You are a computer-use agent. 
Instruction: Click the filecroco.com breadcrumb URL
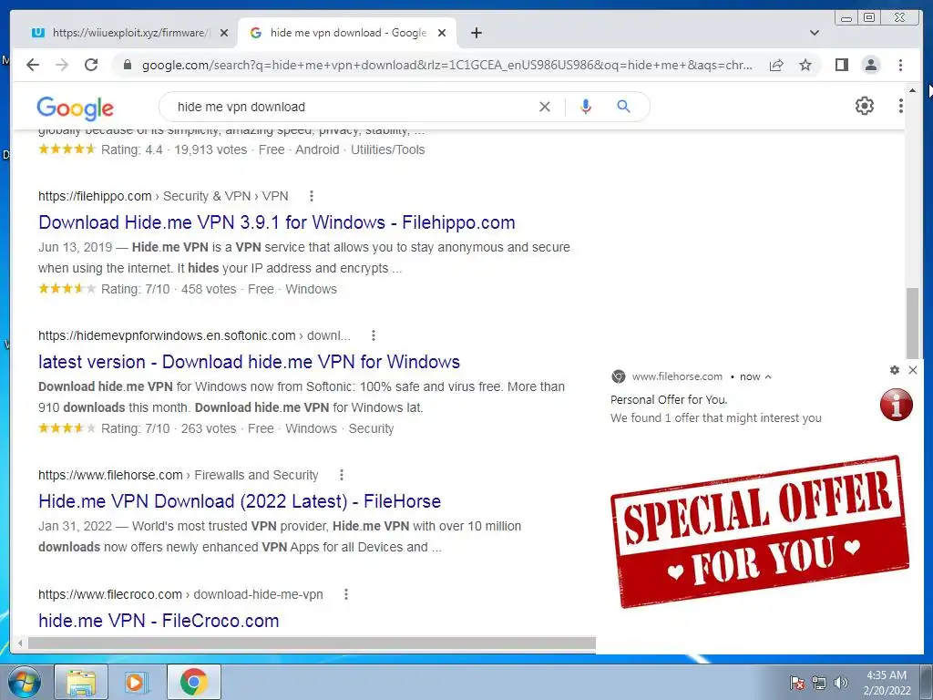point(180,594)
